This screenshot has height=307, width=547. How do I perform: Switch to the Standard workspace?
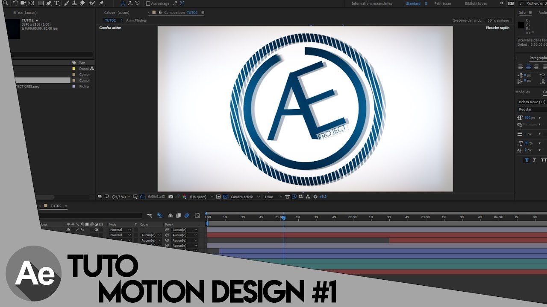413,3
